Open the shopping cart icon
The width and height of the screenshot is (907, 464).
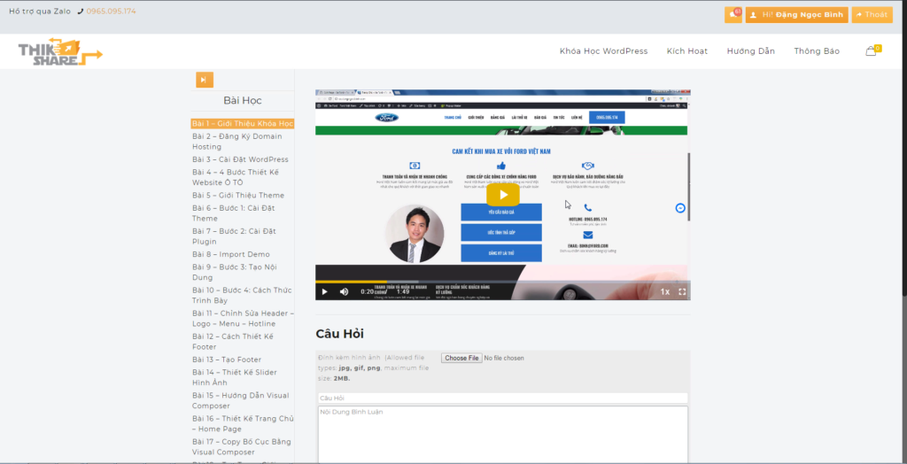point(871,50)
